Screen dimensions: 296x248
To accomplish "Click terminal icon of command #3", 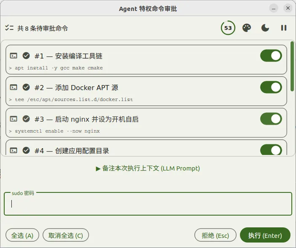I will (13, 119).
